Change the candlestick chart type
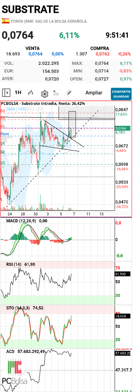 tap(30, 93)
